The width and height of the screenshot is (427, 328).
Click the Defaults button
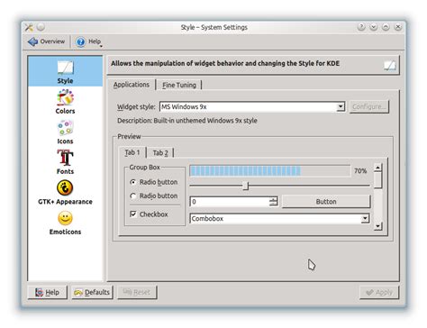(92, 292)
